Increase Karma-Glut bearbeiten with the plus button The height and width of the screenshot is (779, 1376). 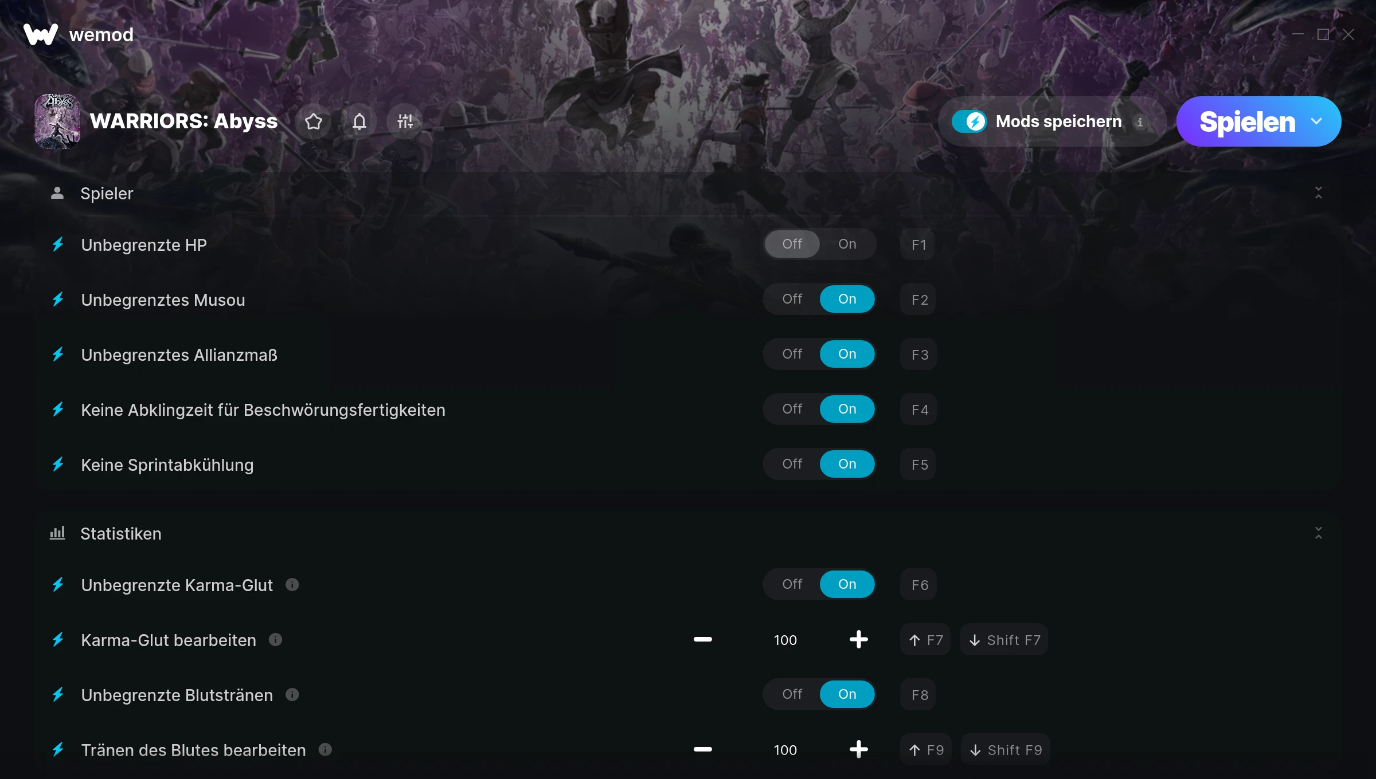858,640
